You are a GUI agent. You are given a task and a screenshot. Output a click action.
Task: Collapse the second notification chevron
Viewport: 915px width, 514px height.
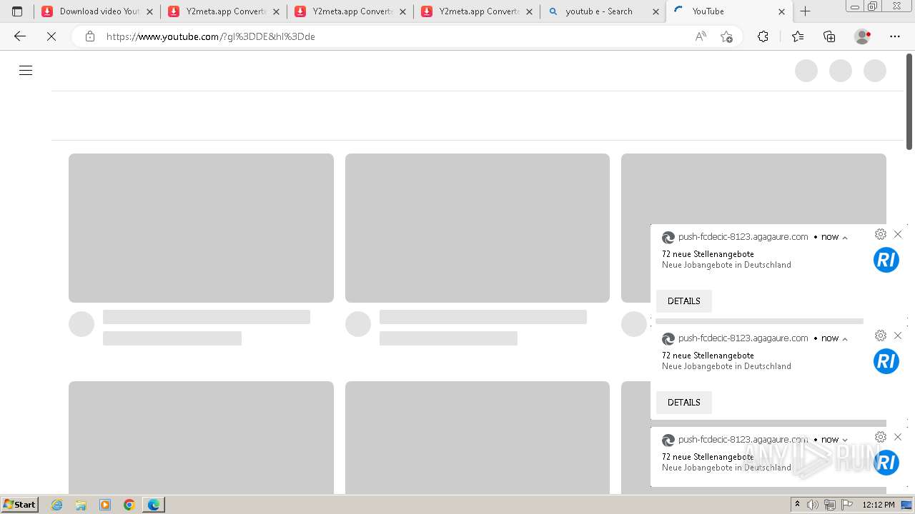click(x=845, y=339)
